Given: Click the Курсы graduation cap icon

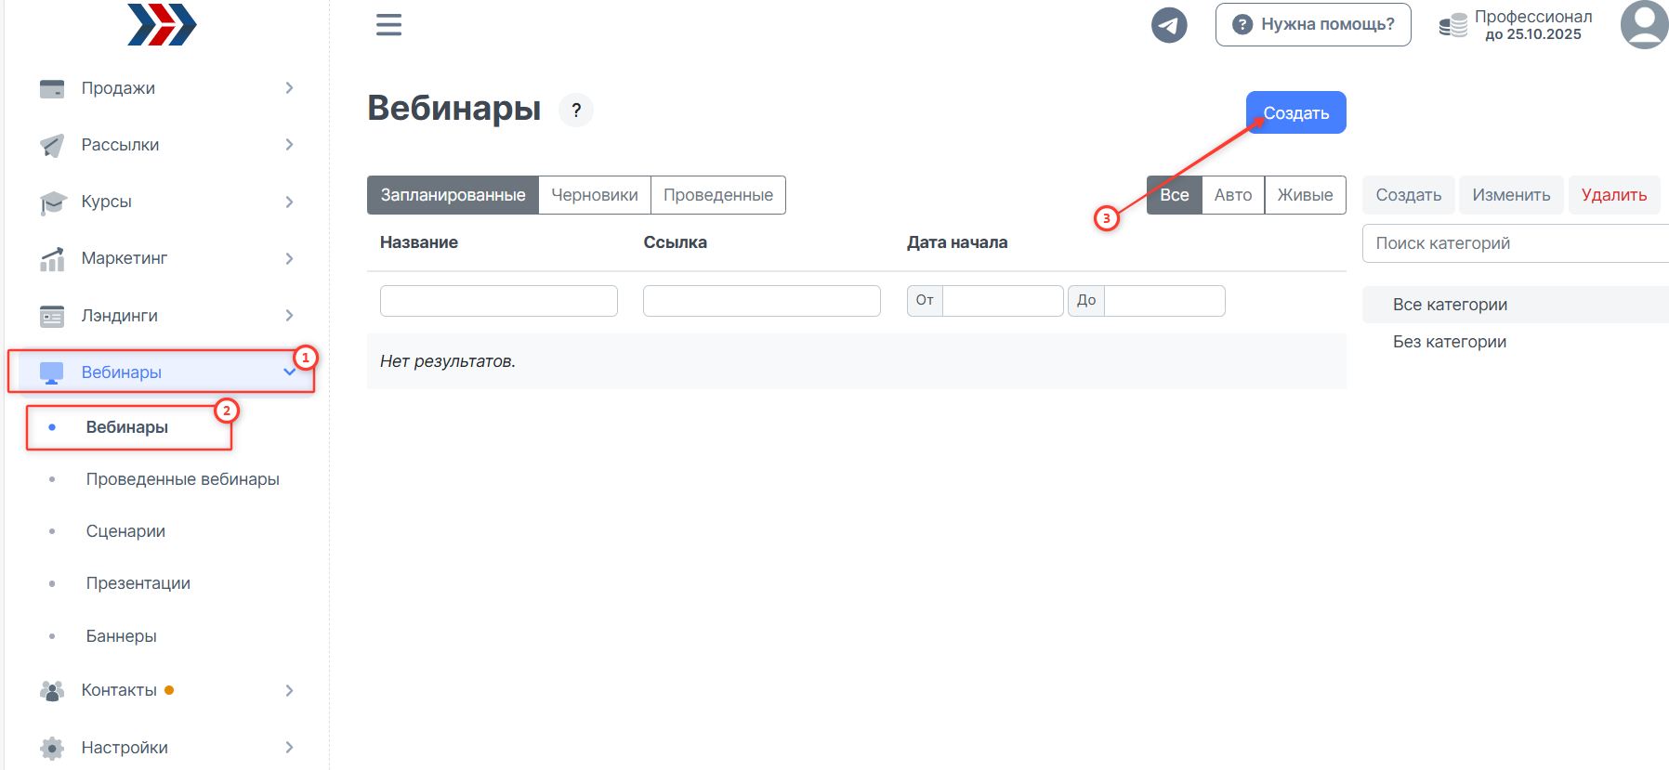Looking at the screenshot, I should pos(52,202).
